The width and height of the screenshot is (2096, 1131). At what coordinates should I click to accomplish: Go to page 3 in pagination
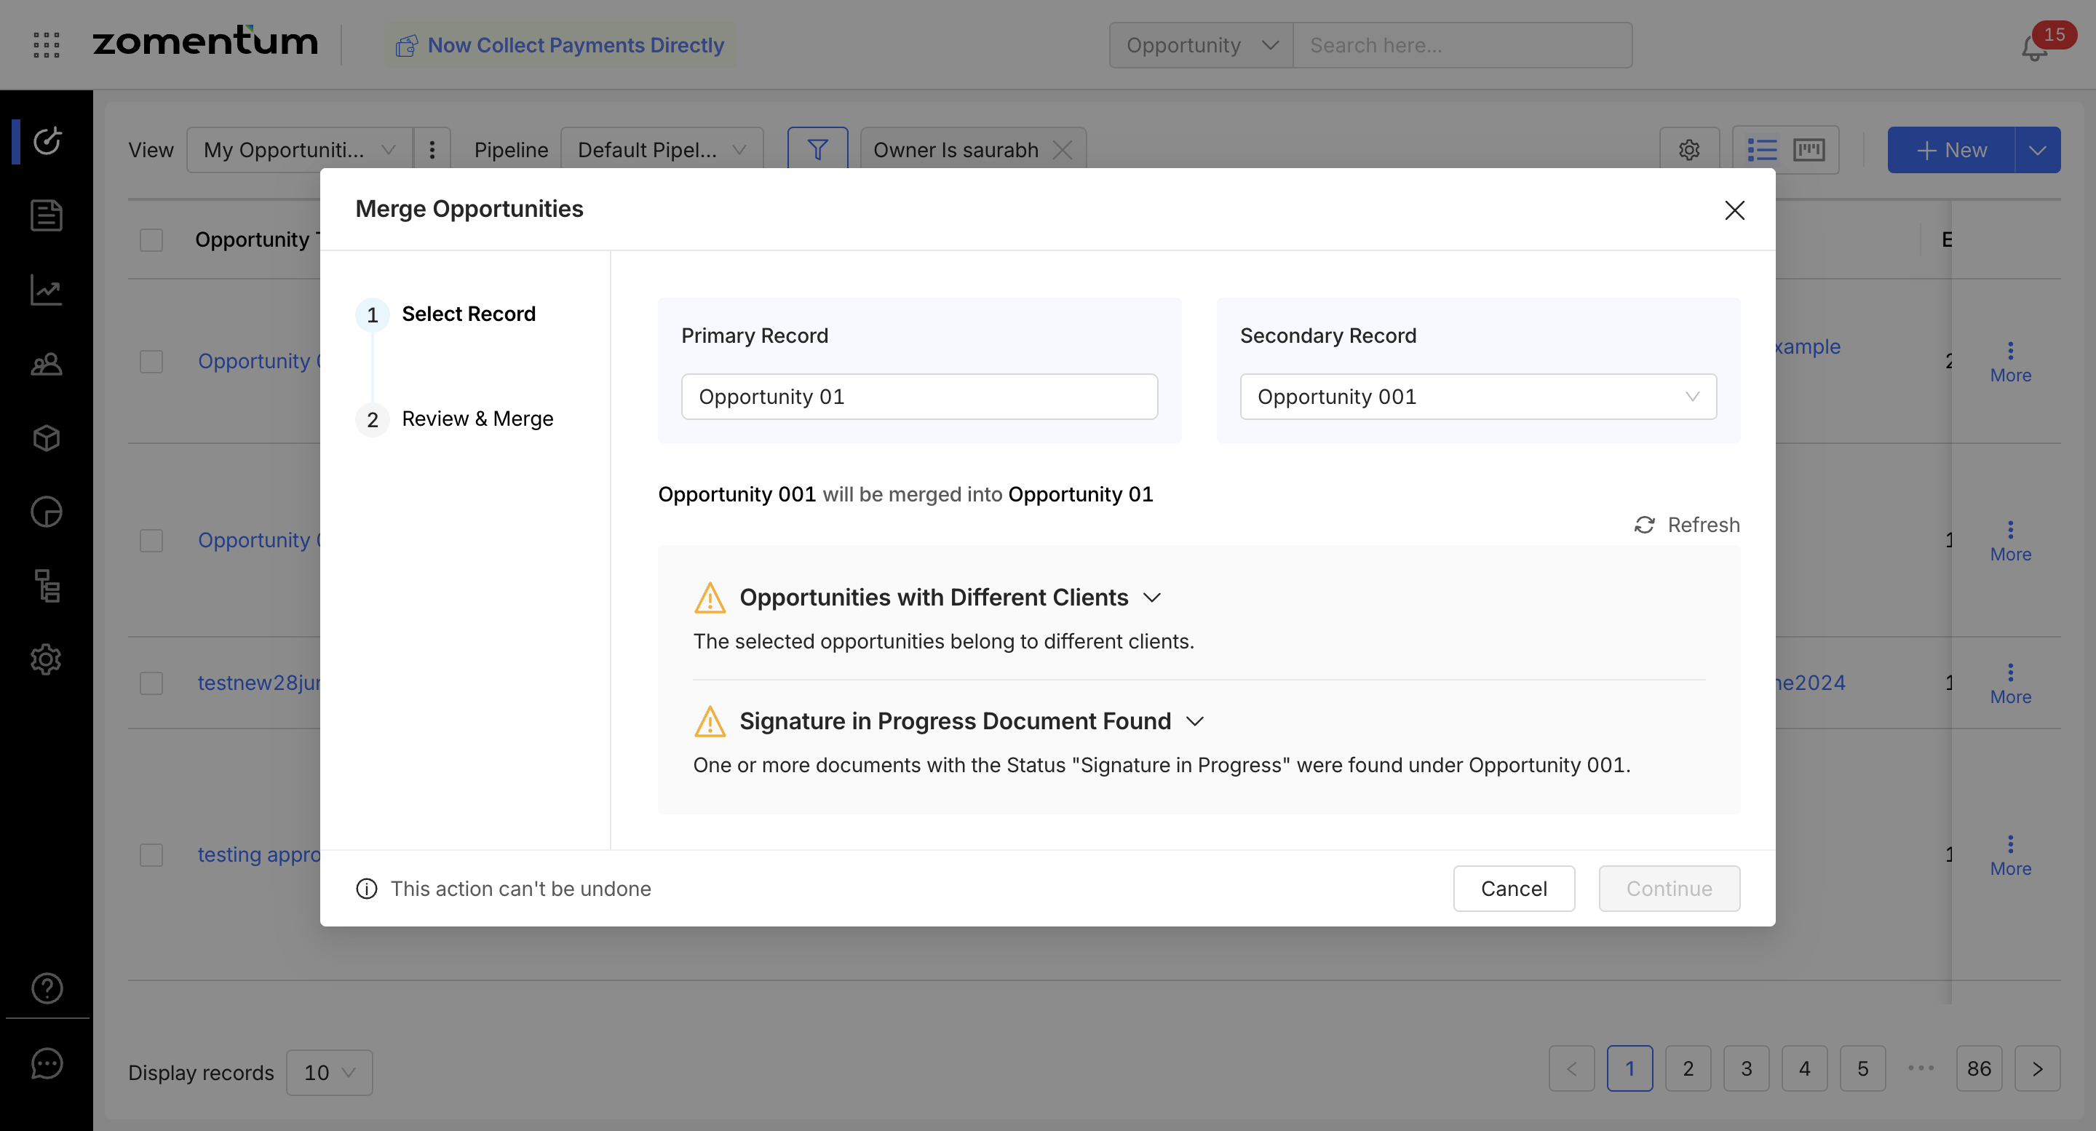[1746, 1068]
